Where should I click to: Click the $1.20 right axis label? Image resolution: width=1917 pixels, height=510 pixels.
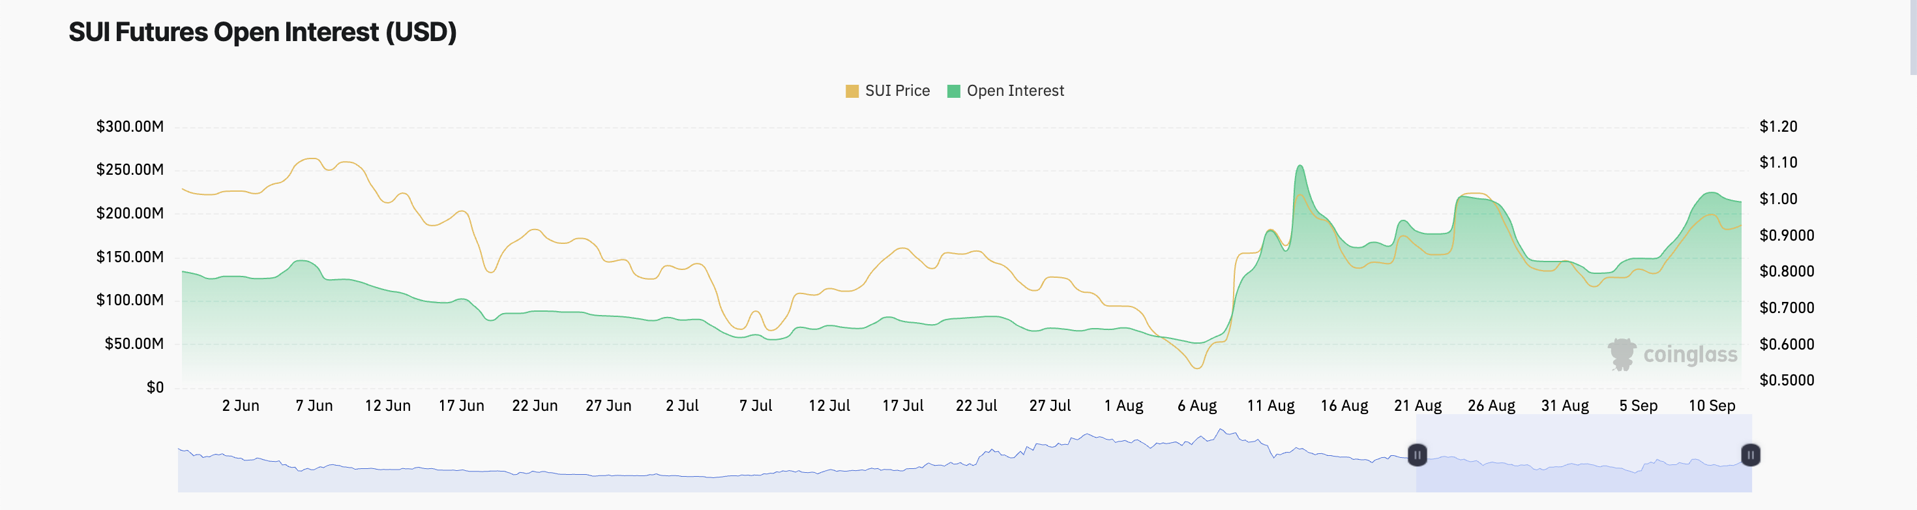(x=1778, y=127)
